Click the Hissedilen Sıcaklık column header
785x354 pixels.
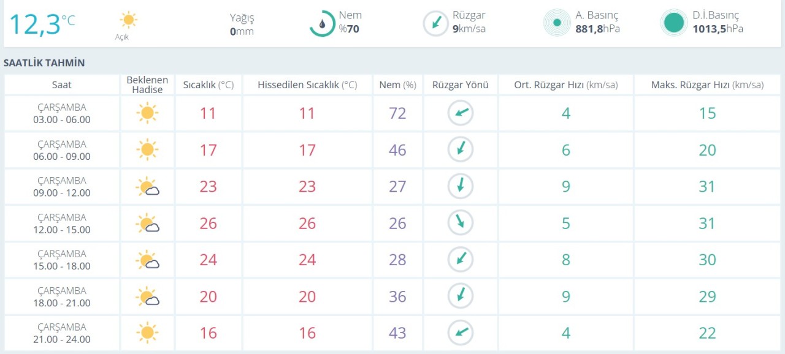pyautogui.click(x=307, y=85)
